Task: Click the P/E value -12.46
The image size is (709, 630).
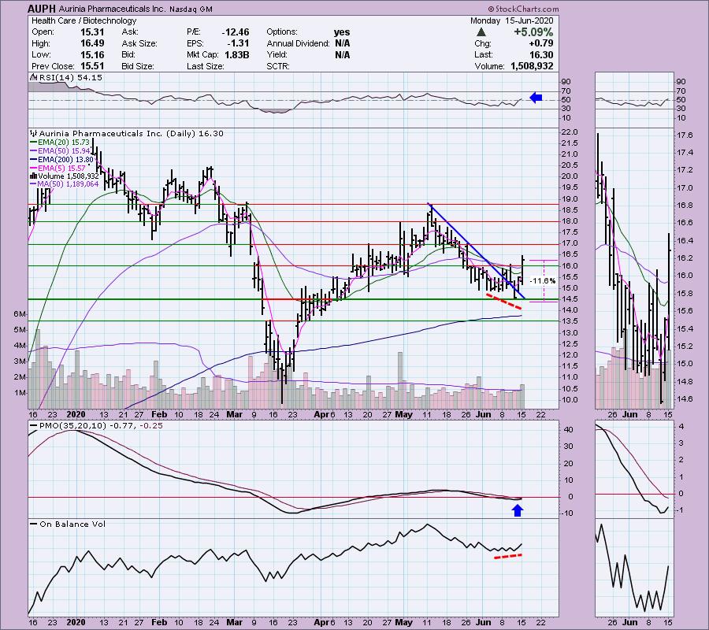Action: click(235, 32)
